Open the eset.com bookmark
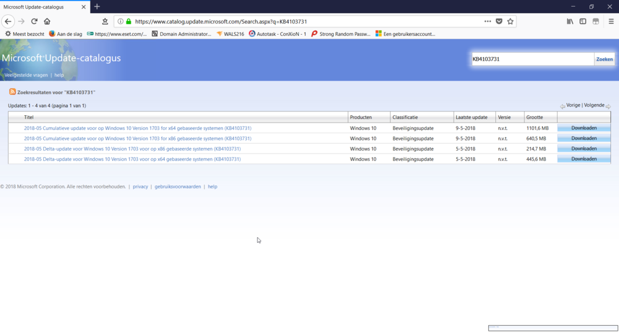The height and width of the screenshot is (332, 619). click(117, 34)
